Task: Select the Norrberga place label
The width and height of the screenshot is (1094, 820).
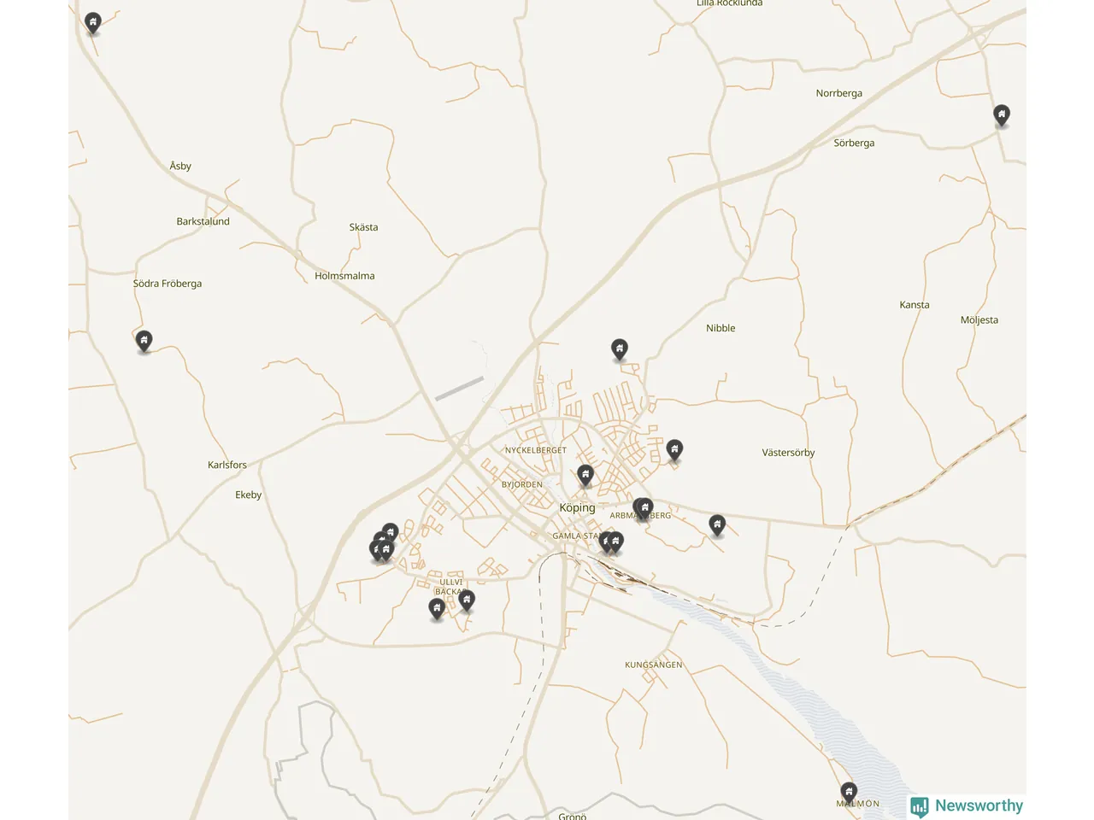Action: pos(839,93)
